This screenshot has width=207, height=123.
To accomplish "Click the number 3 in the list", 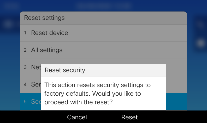I will point(25,67).
